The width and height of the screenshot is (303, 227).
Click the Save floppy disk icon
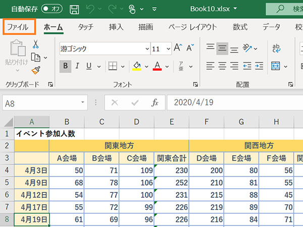pyautogui.click(x=74, y=9)
